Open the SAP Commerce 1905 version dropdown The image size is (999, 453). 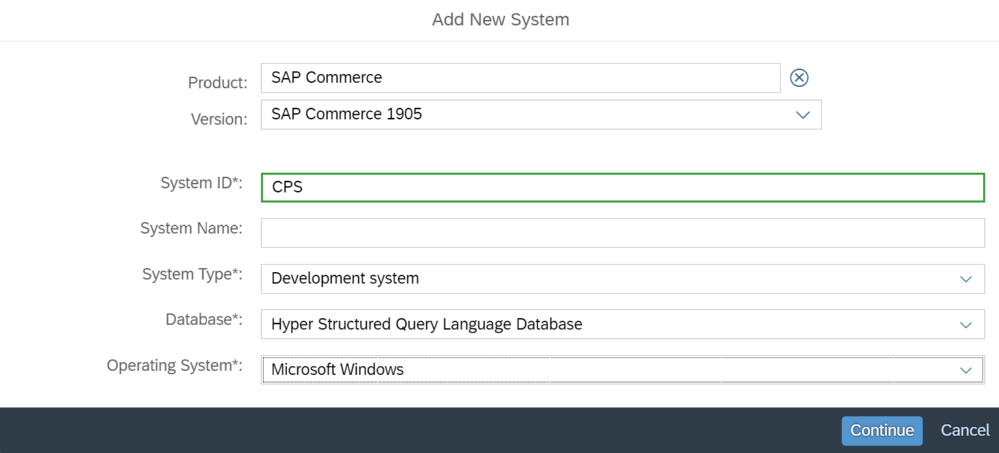coord(528,114)
